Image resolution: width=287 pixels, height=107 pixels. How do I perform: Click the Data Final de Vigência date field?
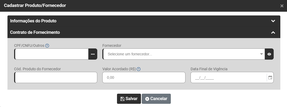[228, 77]
